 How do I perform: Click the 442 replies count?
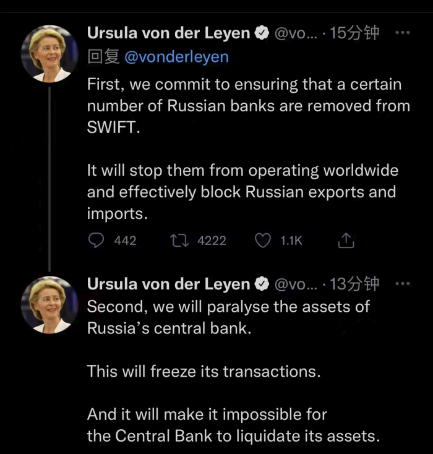(x=125, y=241)
